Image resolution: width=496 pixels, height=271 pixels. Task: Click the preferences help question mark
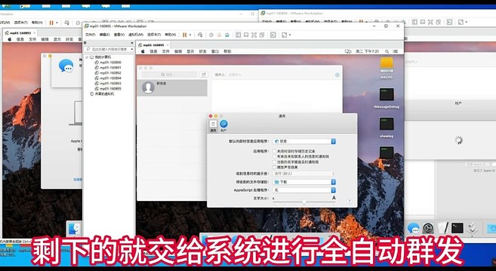pos(350,201)
